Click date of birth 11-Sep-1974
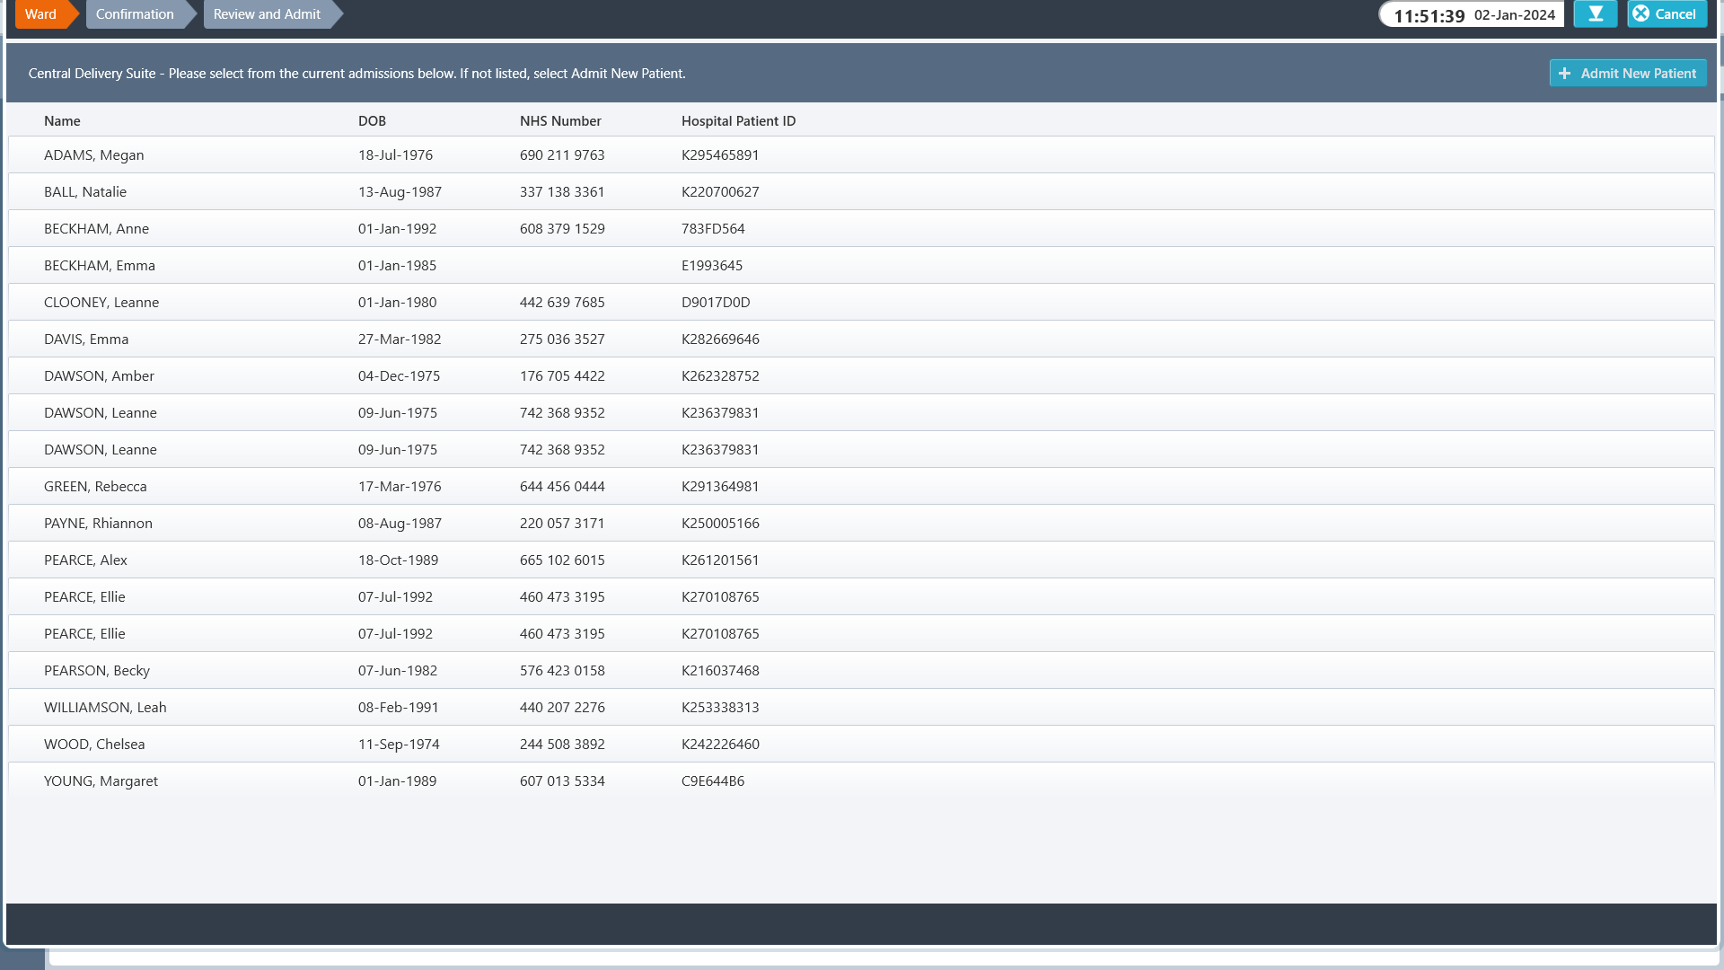Viewport: 1724px width, 970px height. click(399, 744)
